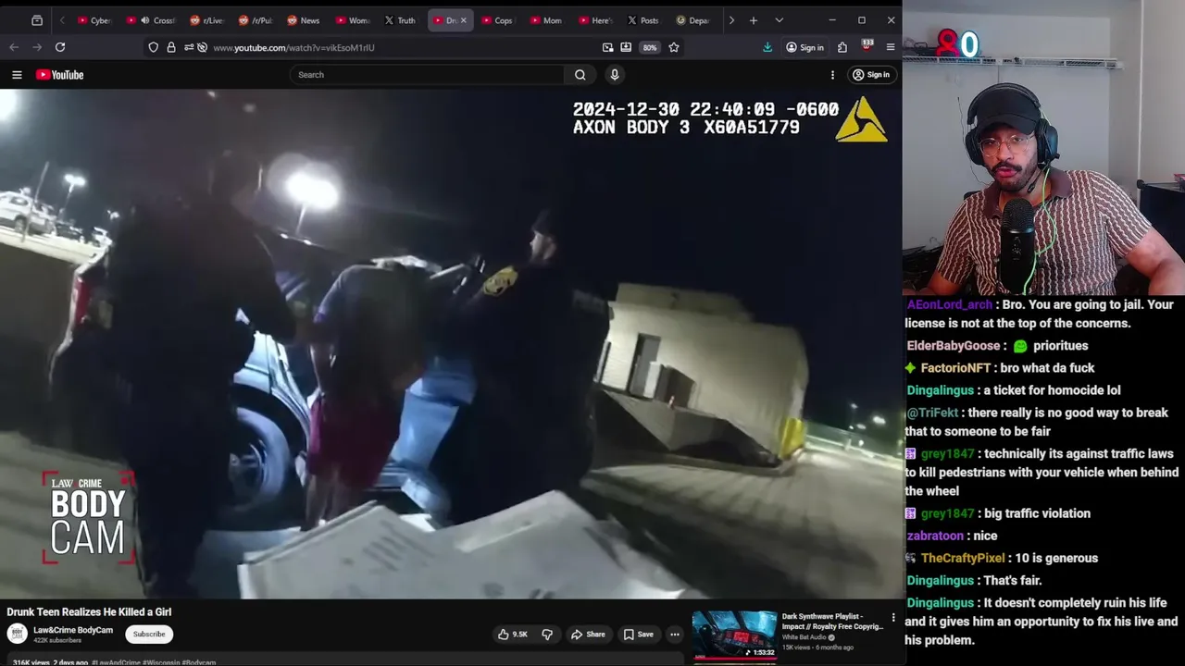Click the Firefox account Sign in button
Screen dimensions: 1185x666
[805, 47]
